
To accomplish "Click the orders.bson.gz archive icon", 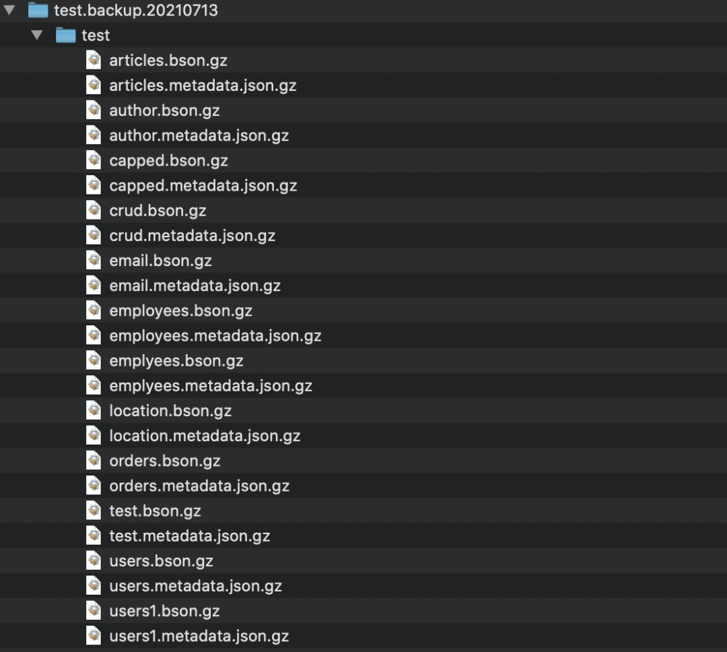I will (x=94, y=461).
